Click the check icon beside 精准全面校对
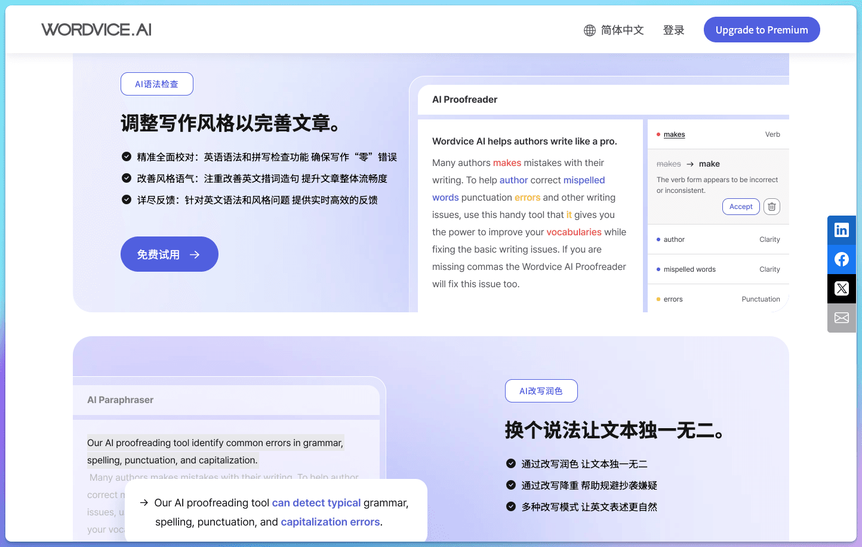Viewport: 862px width, 547px height. pos(127,156)
